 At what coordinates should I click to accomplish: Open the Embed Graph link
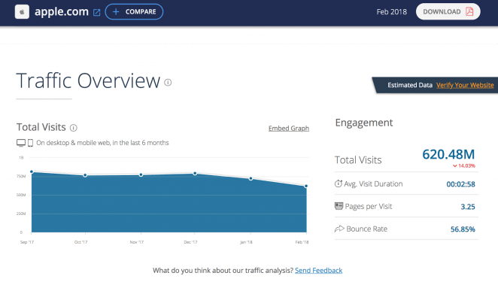[289, 129]
